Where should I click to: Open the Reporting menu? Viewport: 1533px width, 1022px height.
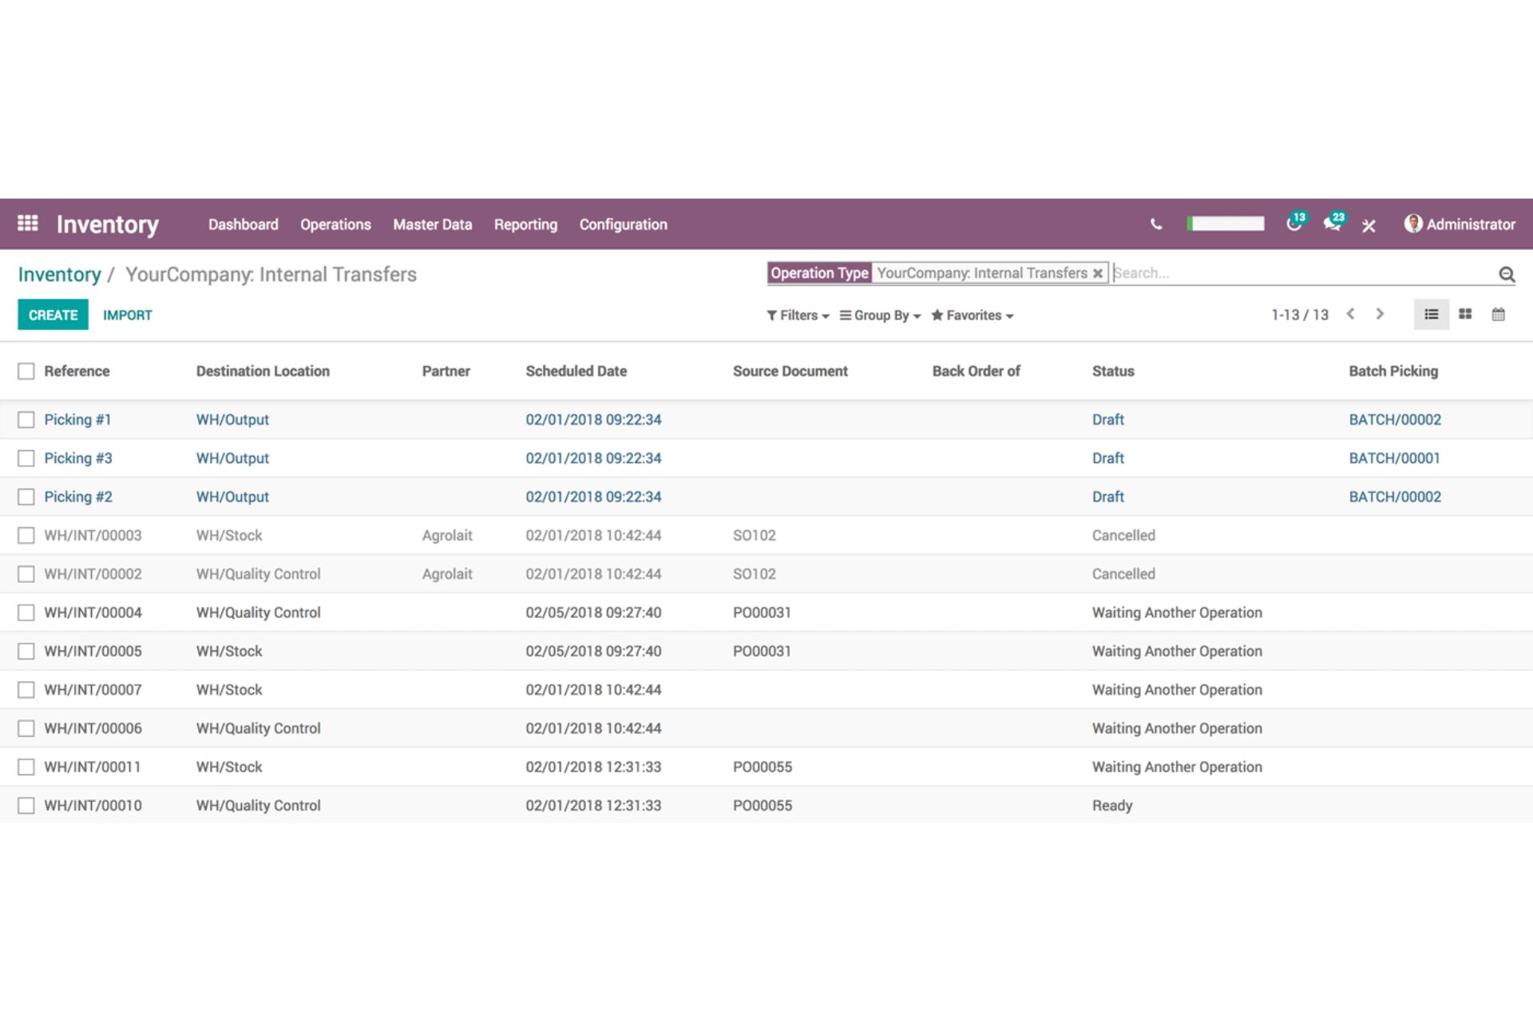point(525,224)
